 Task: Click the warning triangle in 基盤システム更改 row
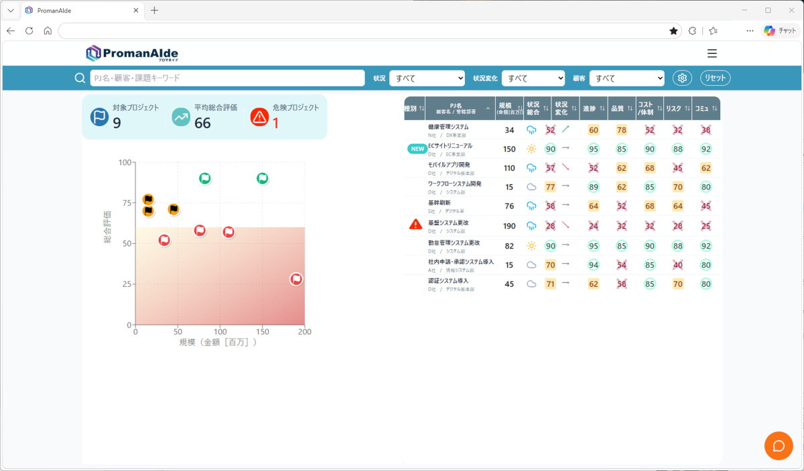click(415, 224)
